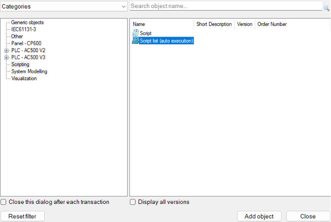Select IEC61131-3 category in tree
The width and height of the screenshot is (331, 222).
[24, 29]
